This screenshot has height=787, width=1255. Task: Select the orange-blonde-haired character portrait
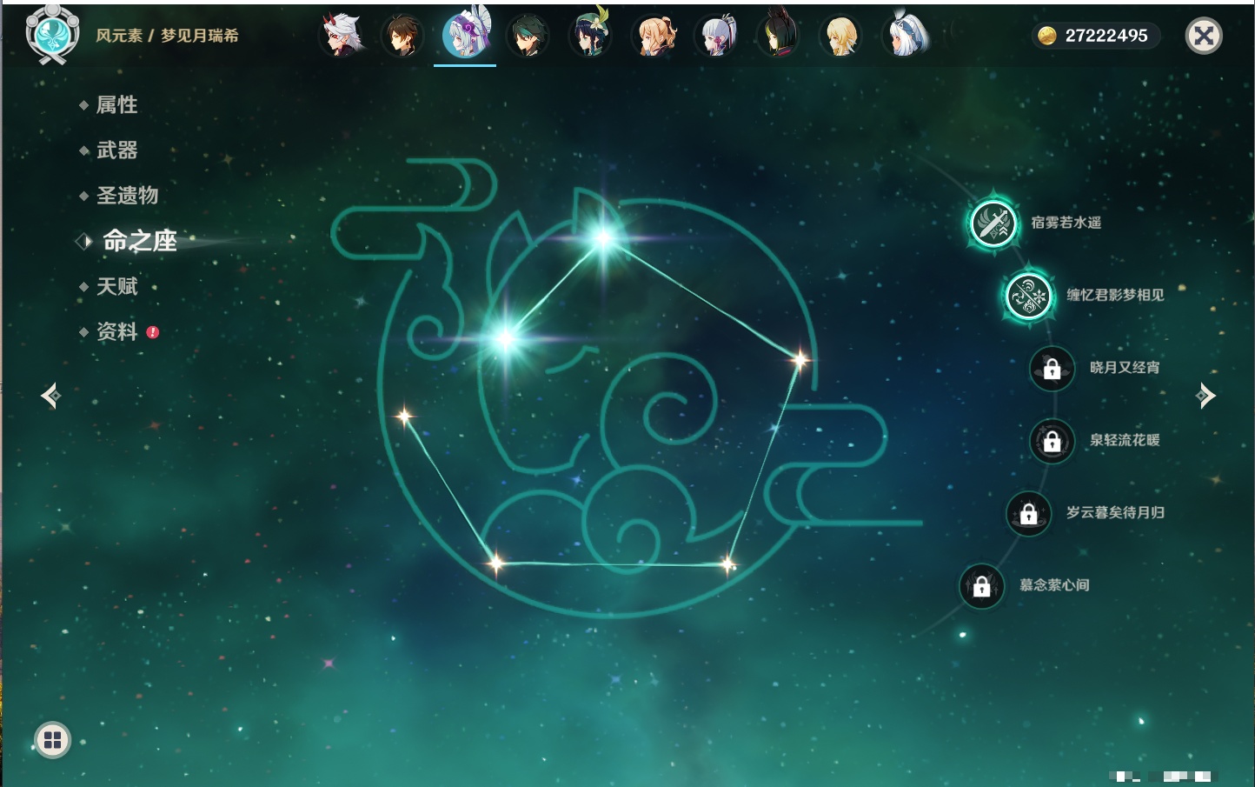click(654, 35)
